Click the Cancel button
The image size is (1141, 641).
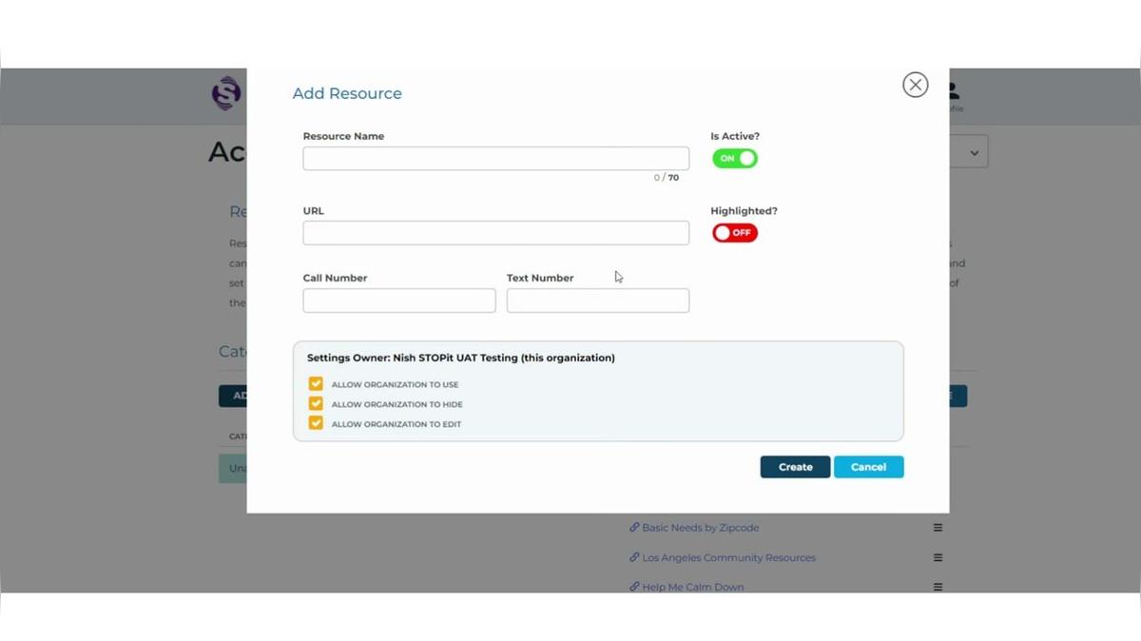(868, 467)
